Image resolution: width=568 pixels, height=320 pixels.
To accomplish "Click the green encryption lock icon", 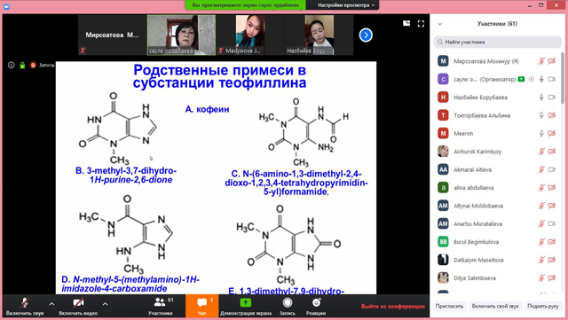I will (x=22, y=66).
